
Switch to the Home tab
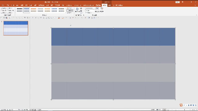coord(8,5)
